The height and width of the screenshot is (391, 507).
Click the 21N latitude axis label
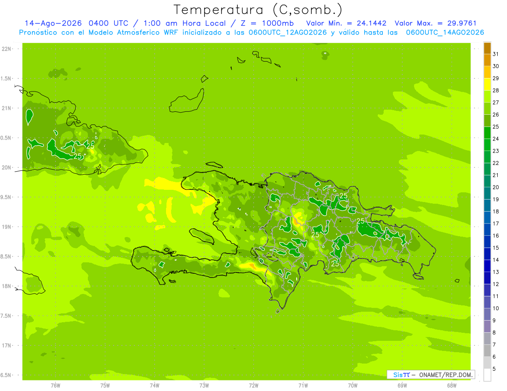(x=7, y=108)
